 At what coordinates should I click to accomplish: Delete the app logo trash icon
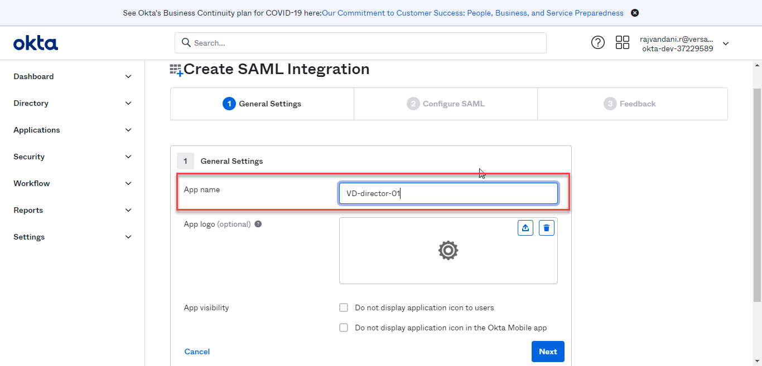[547, 228]
